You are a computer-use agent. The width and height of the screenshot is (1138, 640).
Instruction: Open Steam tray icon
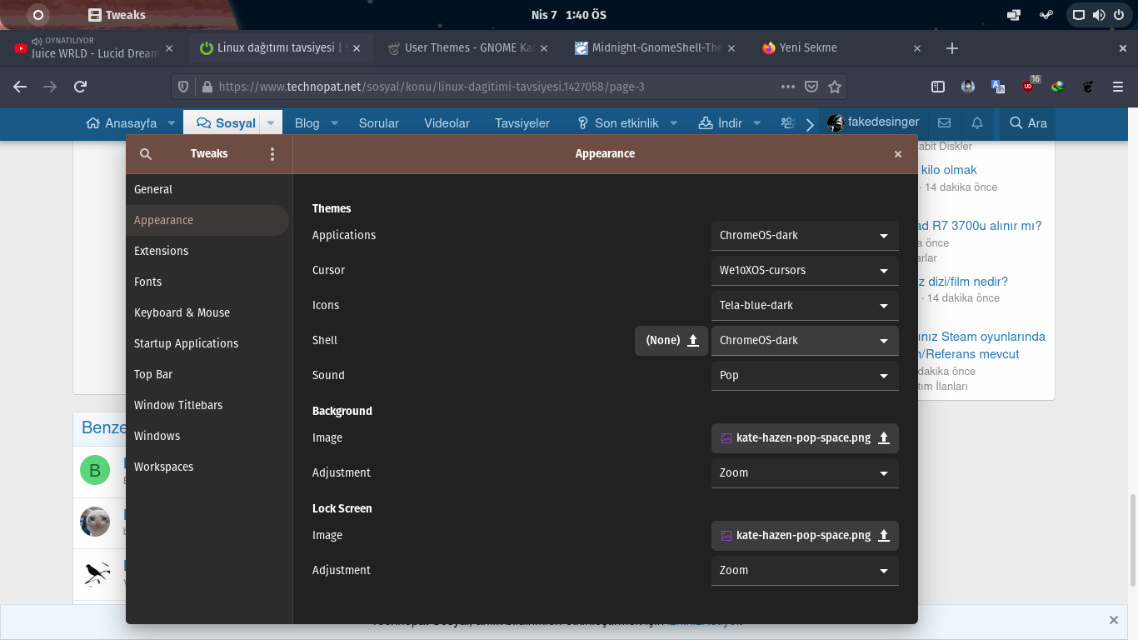[x=1046, y=15]
